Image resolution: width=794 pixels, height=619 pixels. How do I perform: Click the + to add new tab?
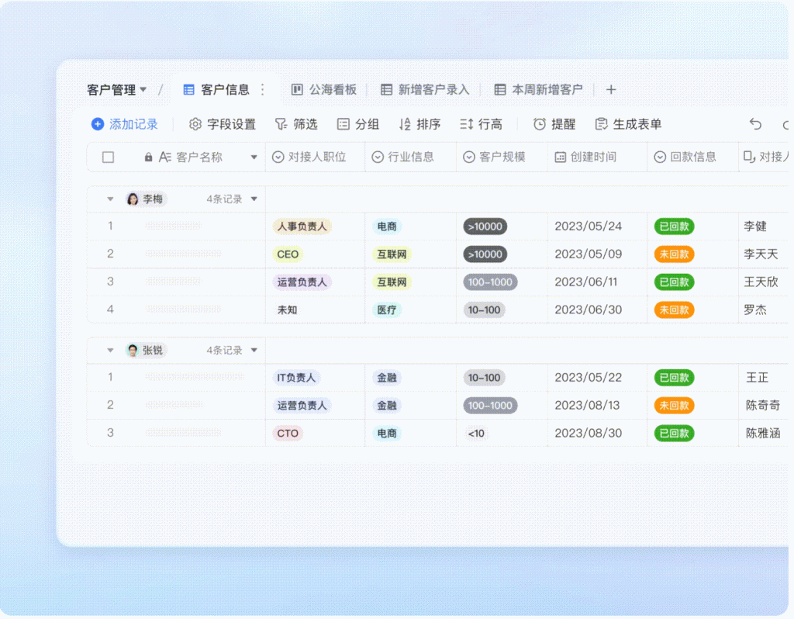point(611,89)
